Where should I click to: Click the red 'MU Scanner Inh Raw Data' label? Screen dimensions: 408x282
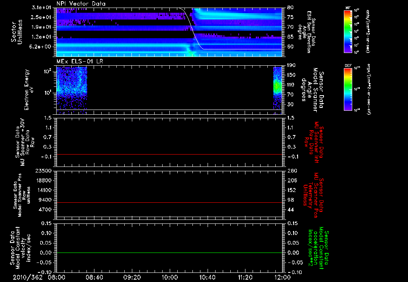(x=314, y=143)
